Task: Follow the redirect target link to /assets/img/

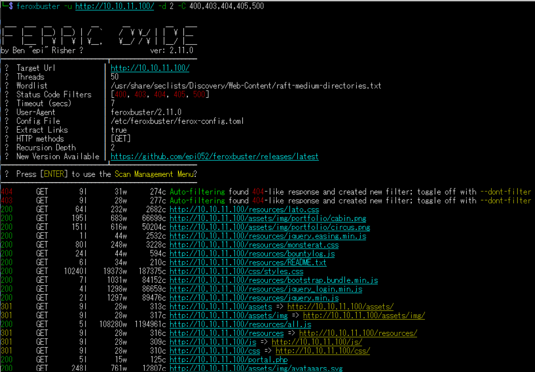Action: pos(364,315)
